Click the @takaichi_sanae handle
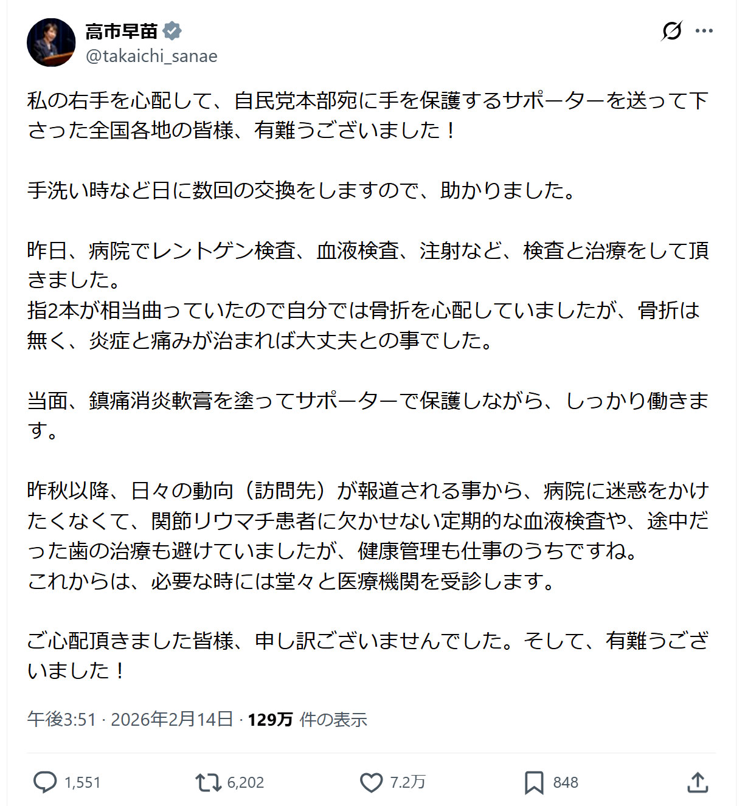Viewport: 745px width, 806px height. coord(151,56)
